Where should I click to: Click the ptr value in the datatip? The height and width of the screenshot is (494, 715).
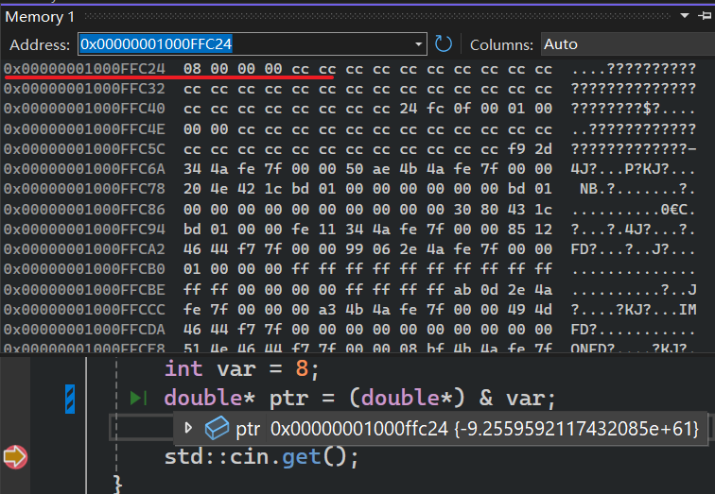click(x=484, y=429)
